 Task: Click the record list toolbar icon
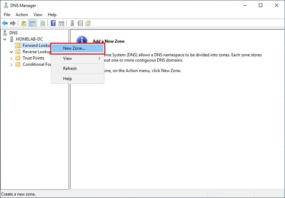coord(80,23)
